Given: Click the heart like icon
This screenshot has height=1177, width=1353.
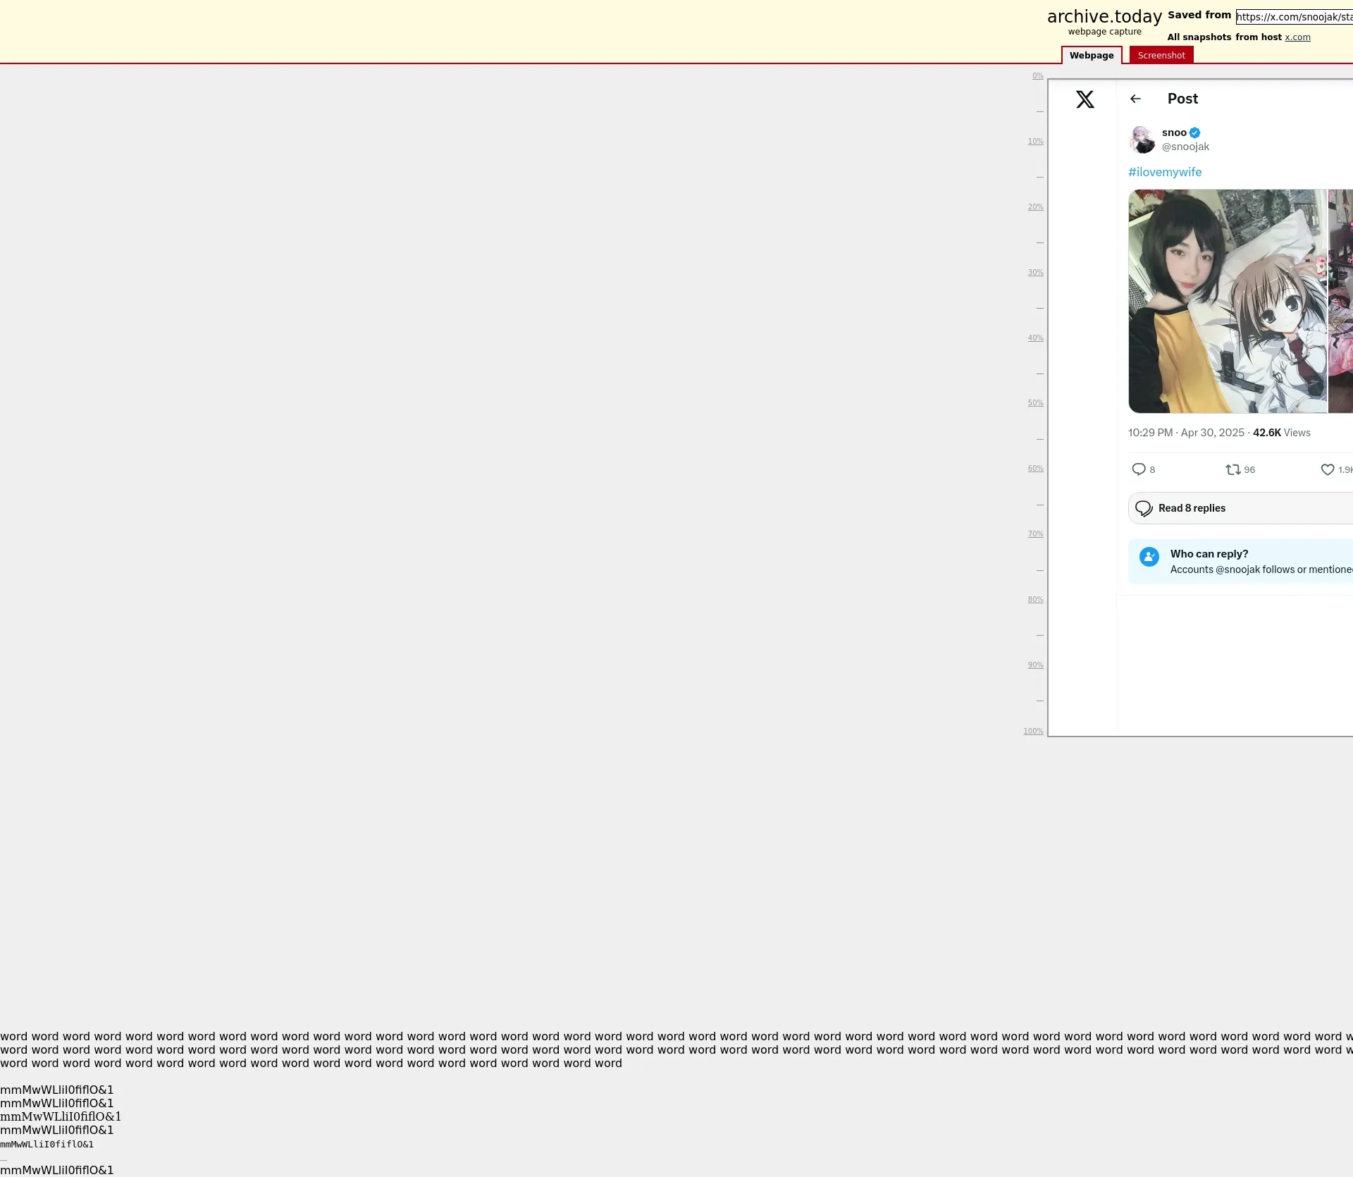Looking at the screenshot, I should pos(1327,469).
